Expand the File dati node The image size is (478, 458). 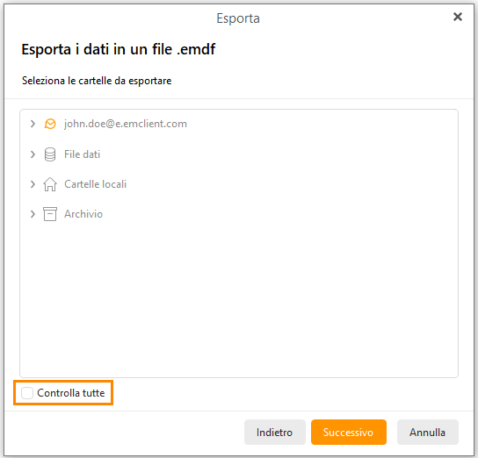click(x=33, y=154)
